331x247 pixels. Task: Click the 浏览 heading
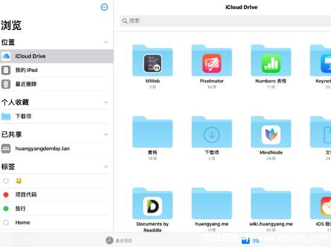(x=11, y=25)
